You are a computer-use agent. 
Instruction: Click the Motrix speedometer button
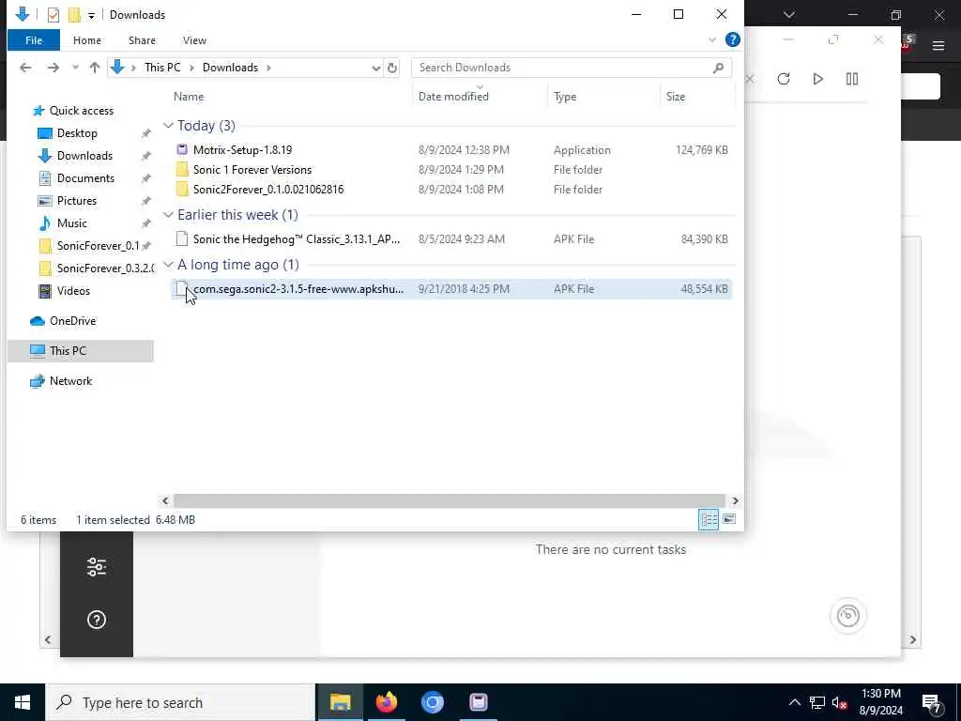(848, 616)
